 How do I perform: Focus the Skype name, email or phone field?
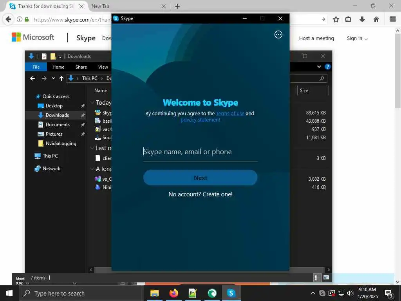click(x=200, y=152)
